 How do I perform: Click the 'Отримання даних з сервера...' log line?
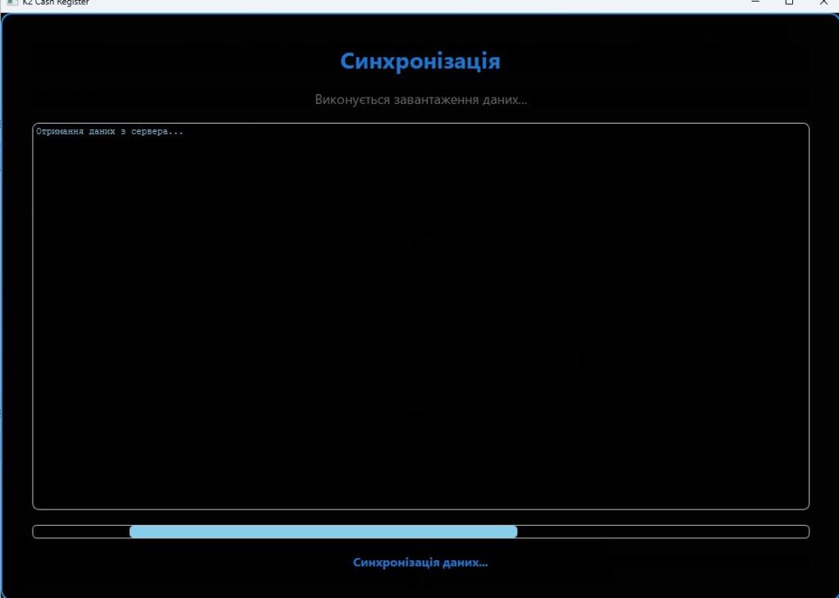tap(110, 132)
